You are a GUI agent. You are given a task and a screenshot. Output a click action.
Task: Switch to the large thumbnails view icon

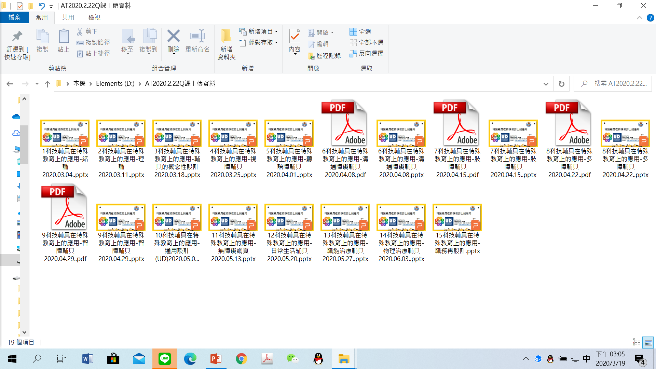[x=648, y=342]
